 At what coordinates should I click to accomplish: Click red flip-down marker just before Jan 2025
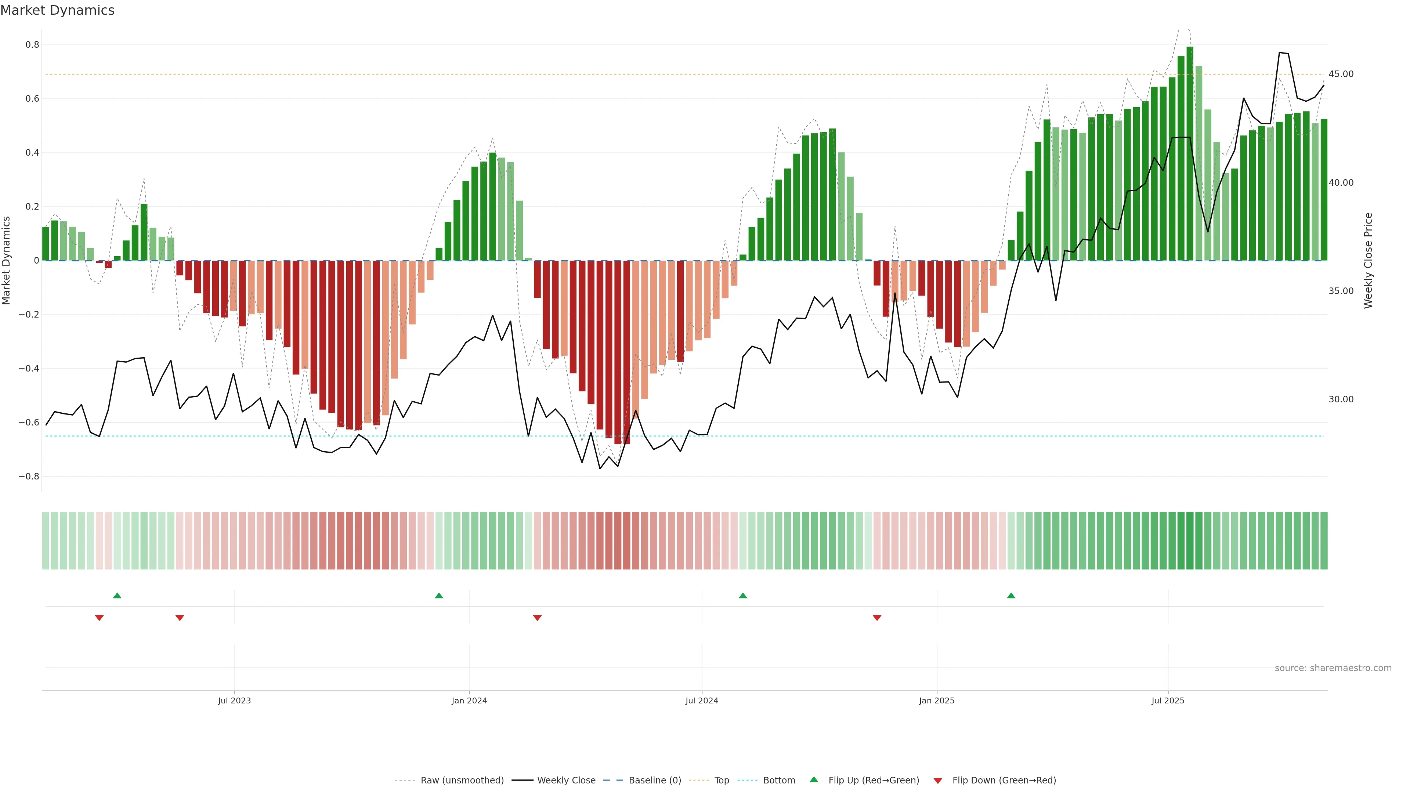(x=877, y=618)
